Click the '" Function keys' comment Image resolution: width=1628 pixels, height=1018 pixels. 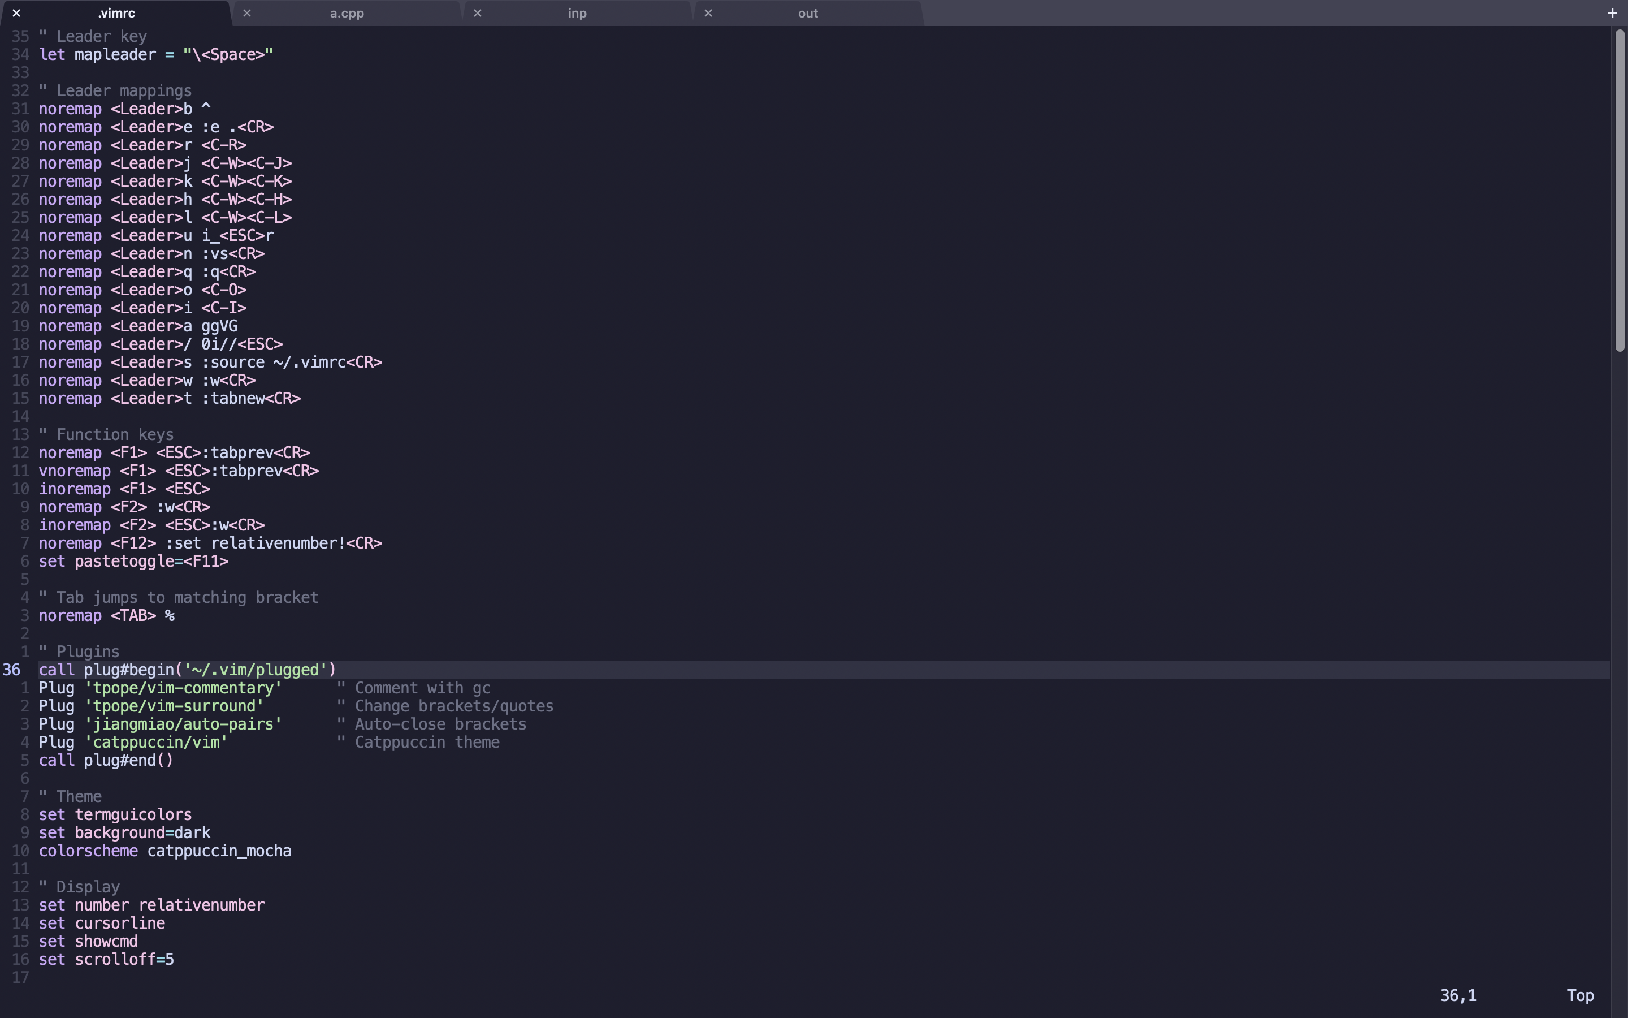tap(106, 435)
